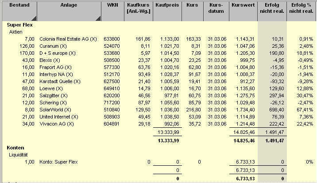Click Bestand value 126,00
Screen dimensions: 317x183
tap(27, 46)
